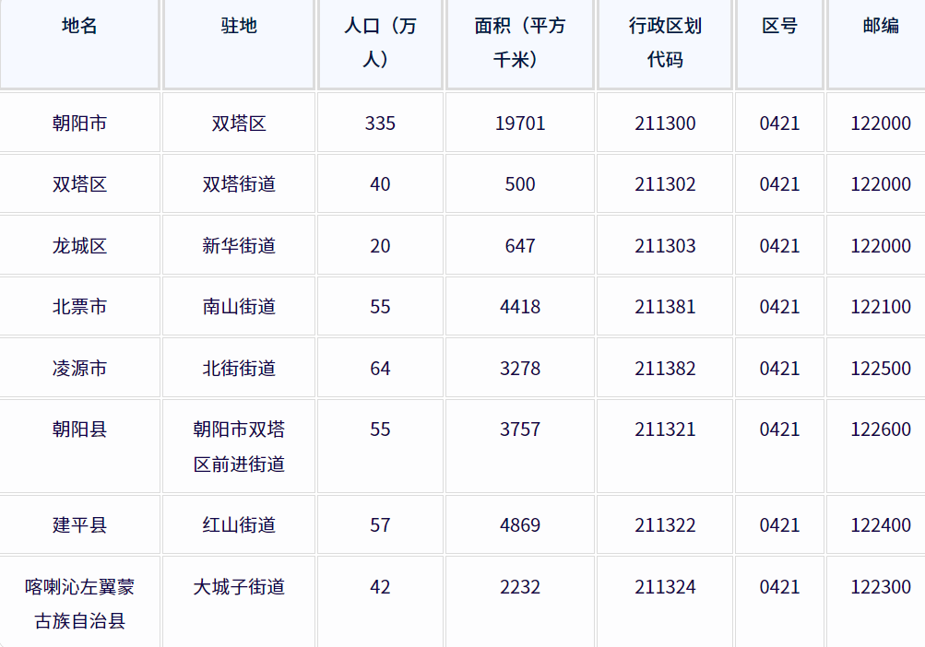The height and width of the screenshot is (647, 925).
Task: Select population 55 in 北票市 row
Action: coord(380,307)
